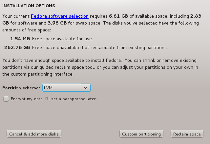Expand the Partition scheme dropdown arrow
This screenshot has height=144, width=210.
pos(85,88)
